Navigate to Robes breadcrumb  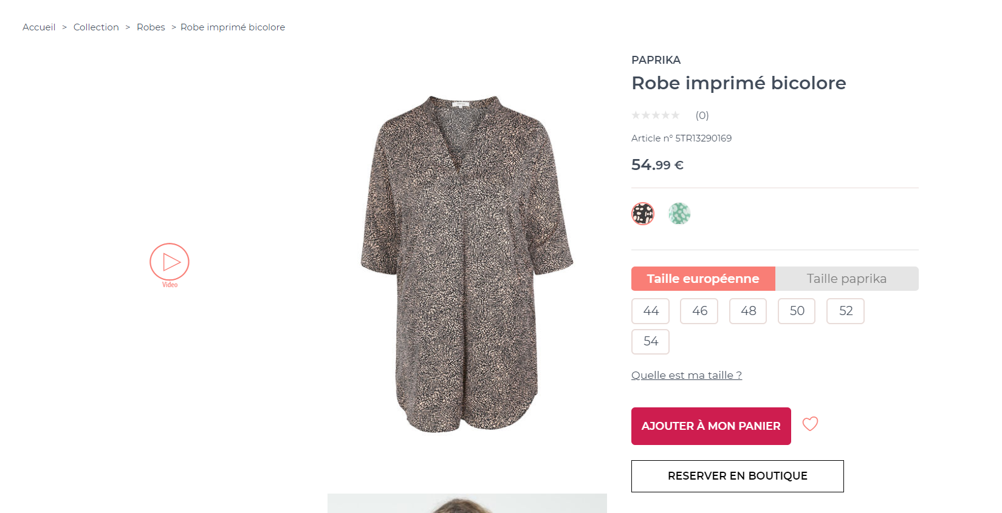coord(151,27)
